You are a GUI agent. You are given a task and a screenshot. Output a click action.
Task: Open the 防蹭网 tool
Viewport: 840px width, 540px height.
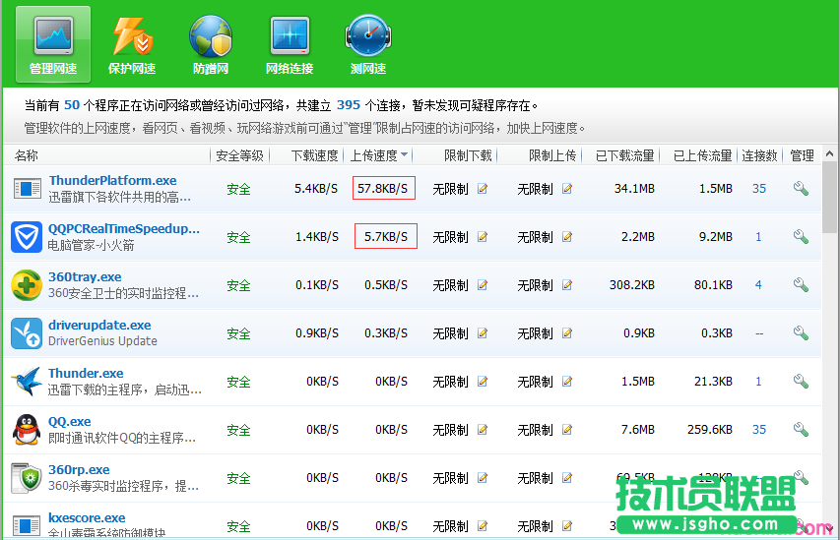(x=211, y=44)
